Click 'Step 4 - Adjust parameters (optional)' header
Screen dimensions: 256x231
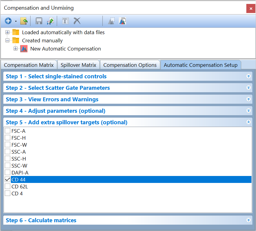point(128,111)
